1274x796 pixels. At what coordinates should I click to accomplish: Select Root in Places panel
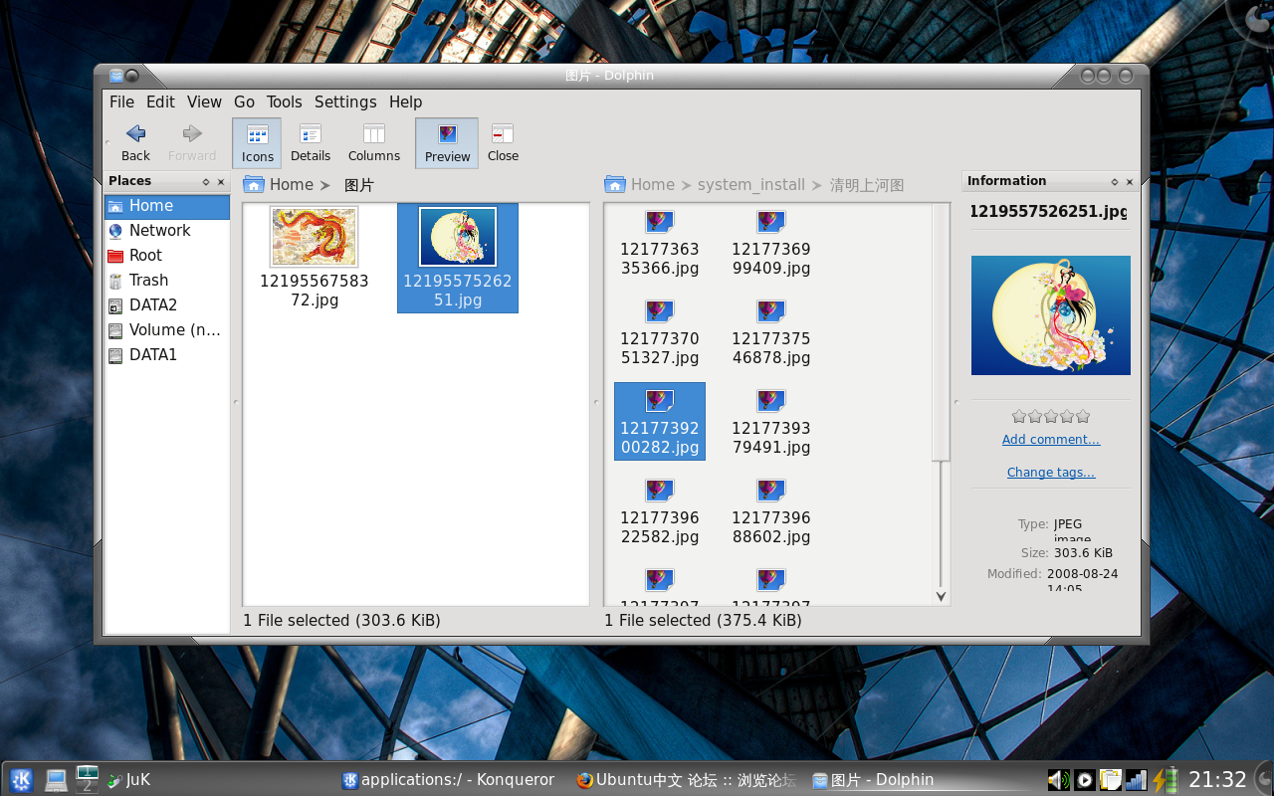click(x=167, y=256)
